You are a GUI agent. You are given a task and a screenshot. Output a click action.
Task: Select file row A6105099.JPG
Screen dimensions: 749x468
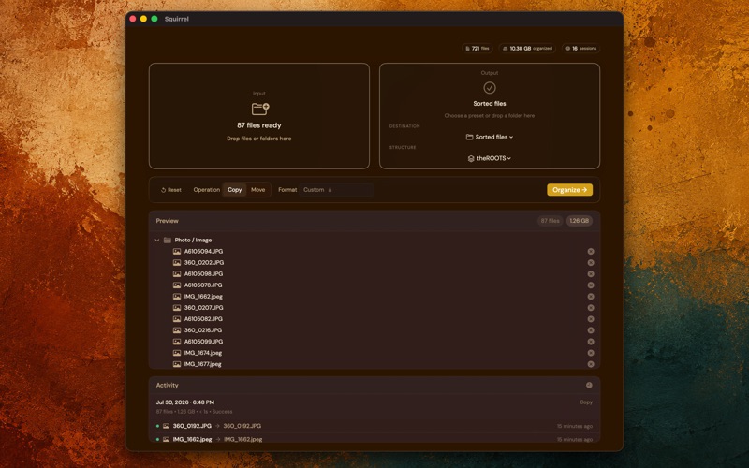[x=374, y=342]
